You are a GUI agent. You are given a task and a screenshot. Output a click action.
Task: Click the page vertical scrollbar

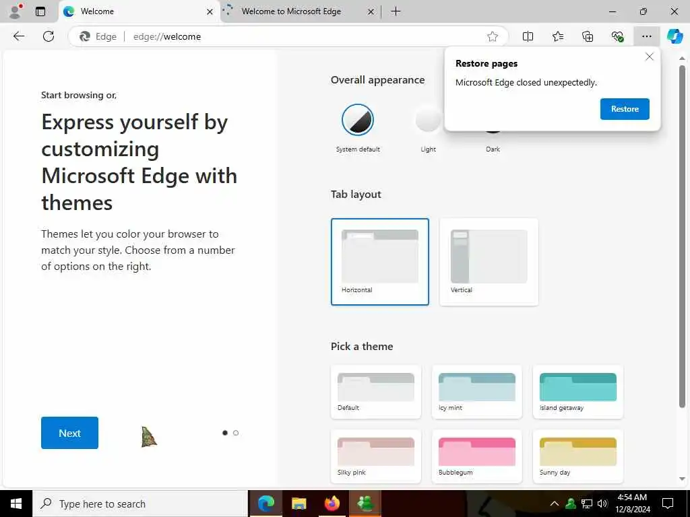(x=682, y=236)
